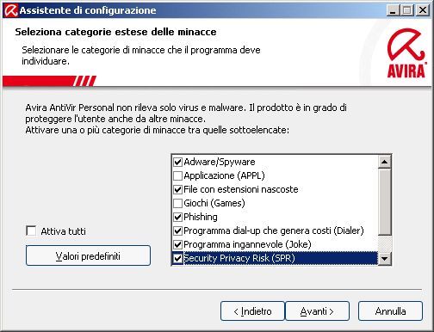
Task: Proceed with the Avanti button
Action: pos(317,311)
